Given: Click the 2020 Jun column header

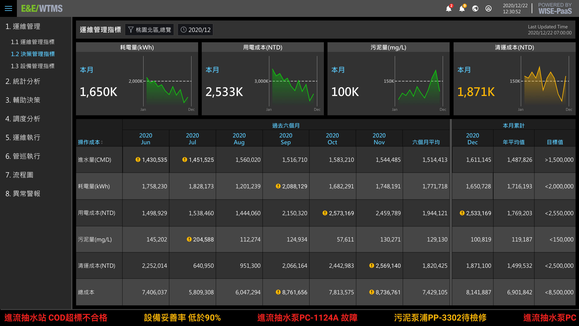Looking at the screenshot, I should (146, 139).
